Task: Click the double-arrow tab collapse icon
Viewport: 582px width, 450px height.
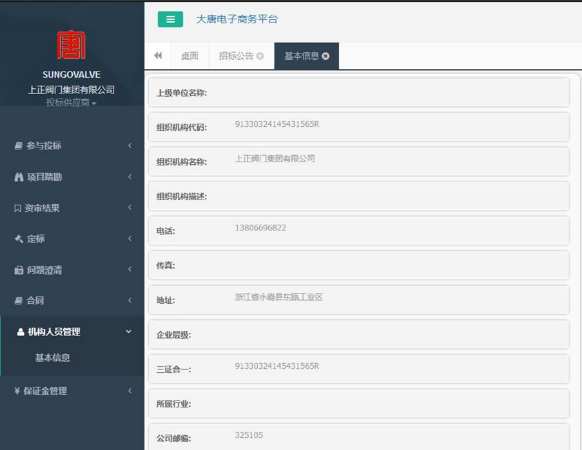Action: coord(157,56)
